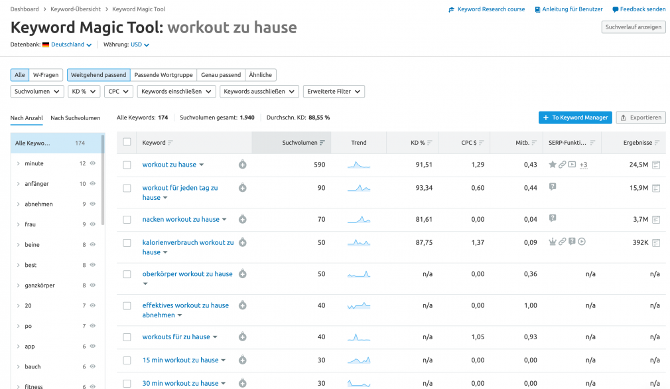Viewport: 670px width, 389px height.
Task: Add '15 min workout zu hause' plus icon
Action: [242, 360]
